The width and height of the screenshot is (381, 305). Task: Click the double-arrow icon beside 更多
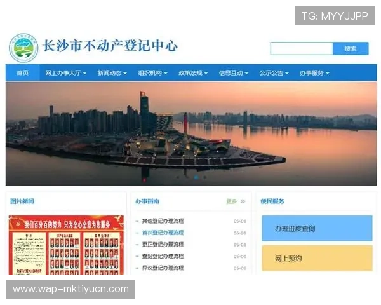[243, 201]
